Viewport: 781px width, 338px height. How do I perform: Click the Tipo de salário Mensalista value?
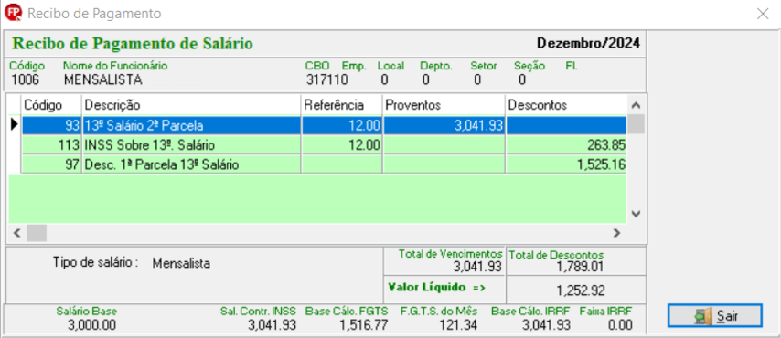[x=181, y=263]
